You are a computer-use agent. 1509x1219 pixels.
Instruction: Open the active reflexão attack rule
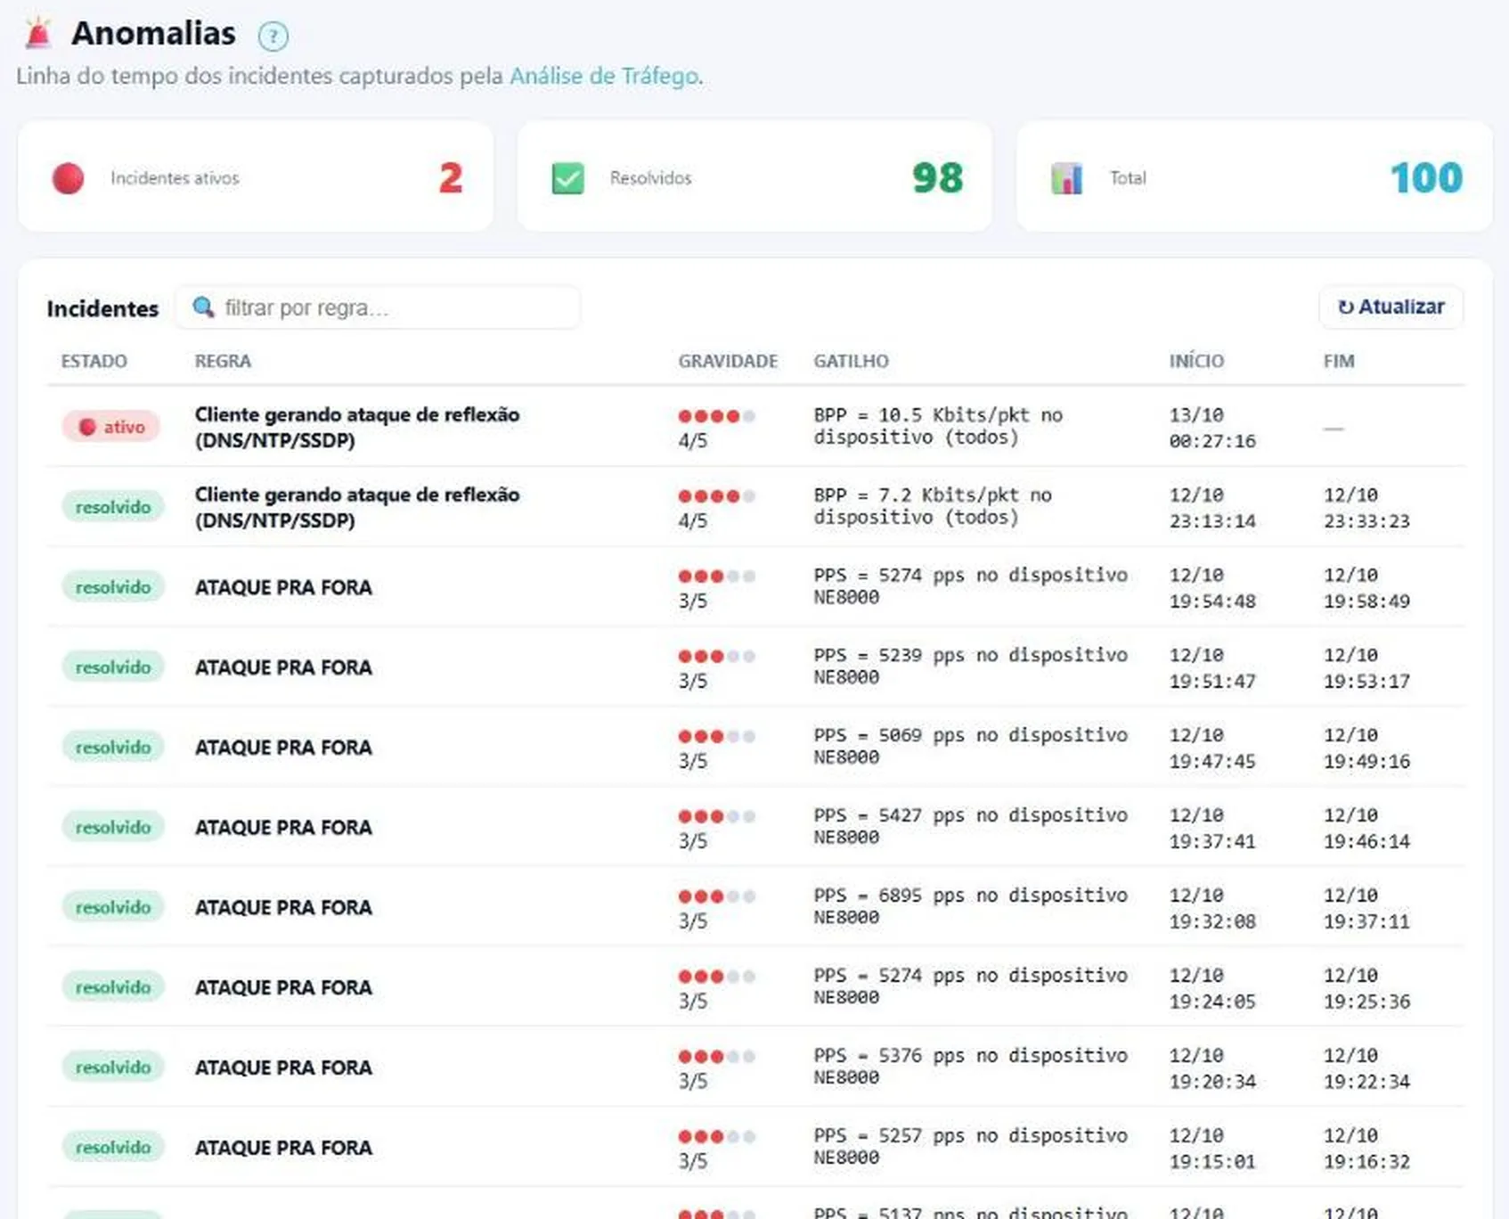357,427
